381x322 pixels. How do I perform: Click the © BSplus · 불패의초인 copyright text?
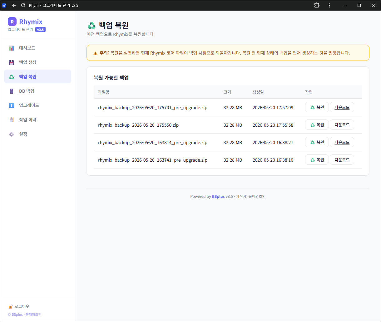[x=24, y=315]
